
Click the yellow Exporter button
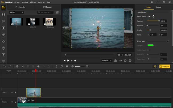(165, 66)
